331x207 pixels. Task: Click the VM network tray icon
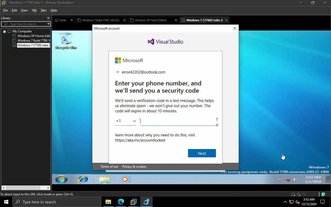point(287,179)
